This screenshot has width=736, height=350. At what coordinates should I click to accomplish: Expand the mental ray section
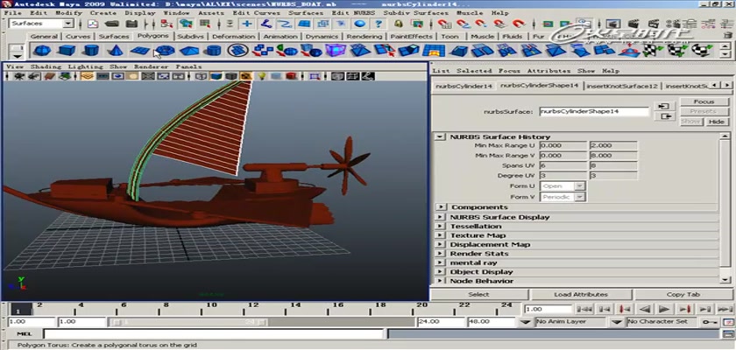[x=440, y=262]
